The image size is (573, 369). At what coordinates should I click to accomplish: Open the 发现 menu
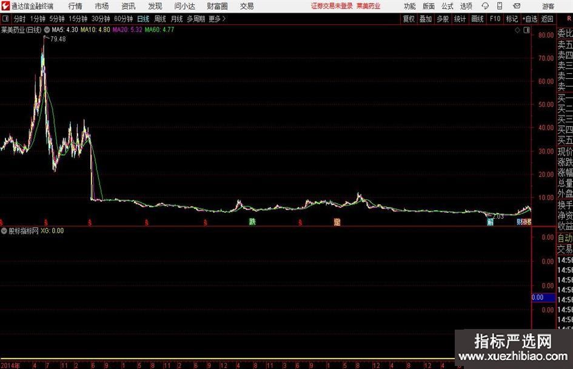tap(155, 6)
